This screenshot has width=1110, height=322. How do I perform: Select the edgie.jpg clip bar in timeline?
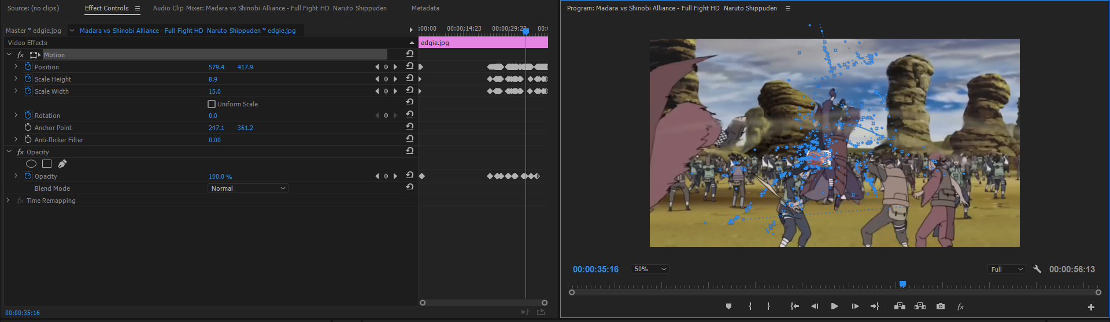[483, 43]
